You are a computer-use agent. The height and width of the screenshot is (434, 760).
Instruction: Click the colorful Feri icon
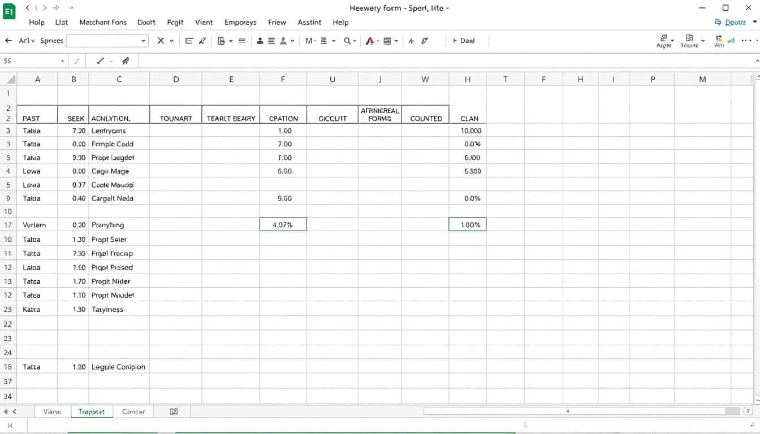pos(719,41)
